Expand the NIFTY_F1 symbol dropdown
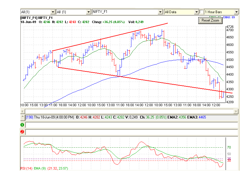Image resolution: width=240 pixels, height=180 pixels. click(x=160, y=12)
